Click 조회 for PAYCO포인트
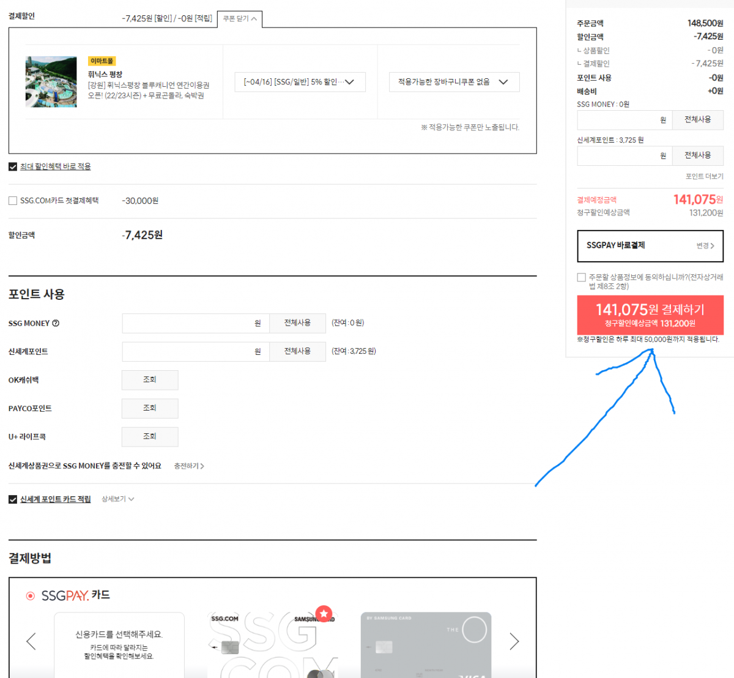734x678 pixels. click(150, 408)
